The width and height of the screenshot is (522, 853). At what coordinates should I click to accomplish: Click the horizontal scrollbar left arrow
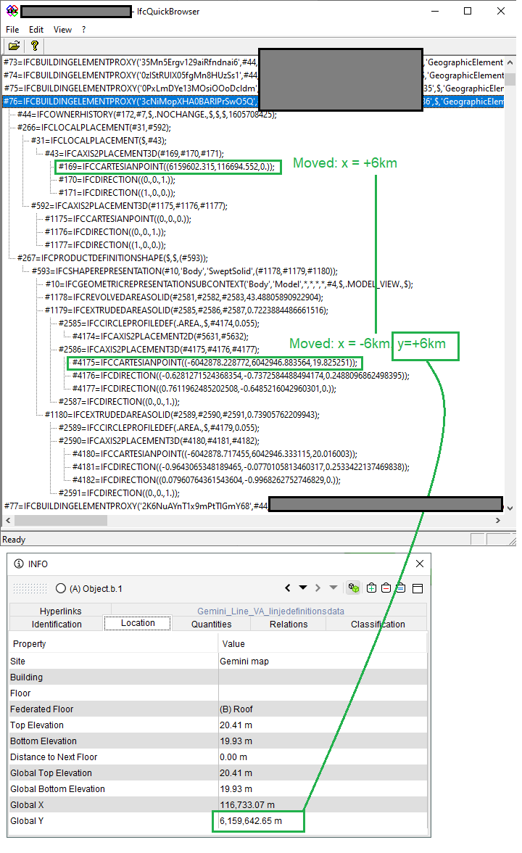8,521
